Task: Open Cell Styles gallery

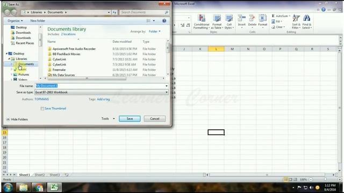Action: [x=229, y=21]
